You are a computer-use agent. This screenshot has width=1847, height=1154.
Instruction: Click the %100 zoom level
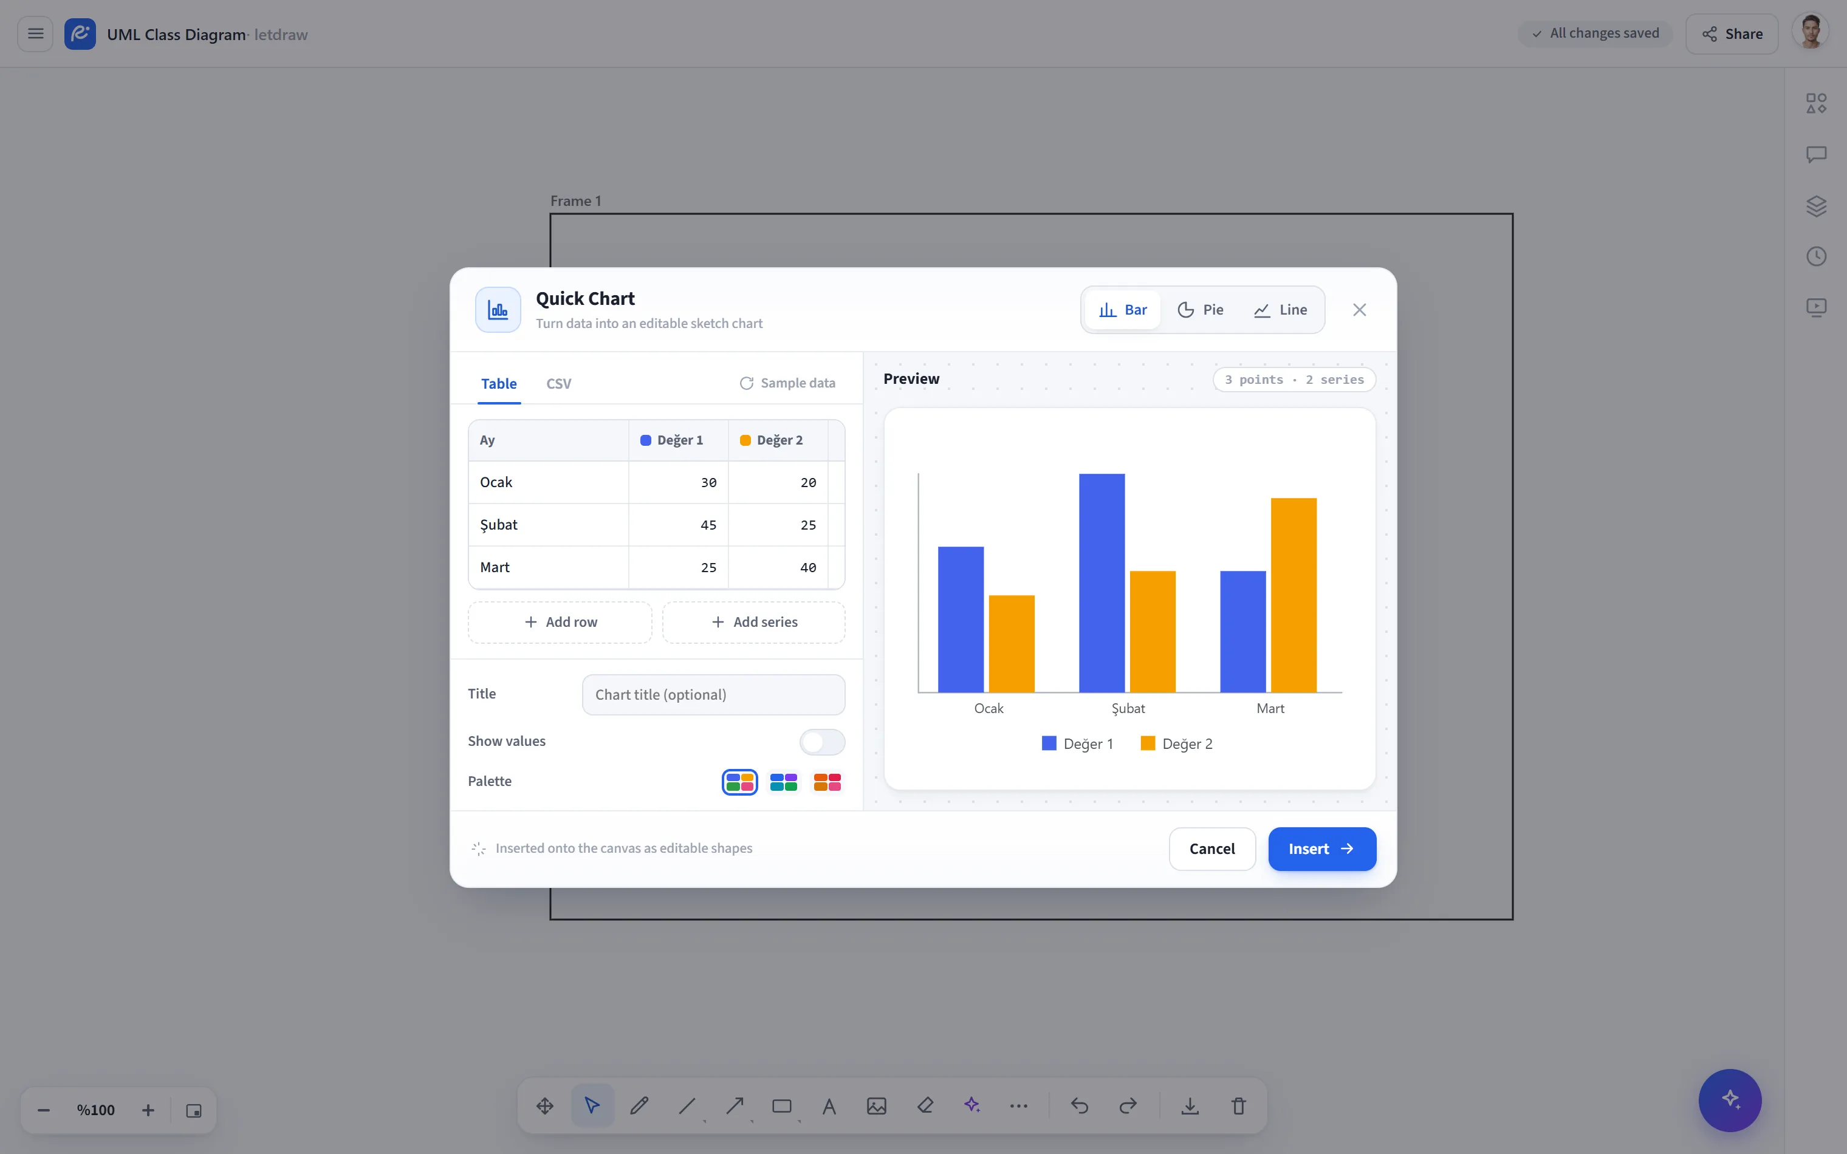pos(95,1110)
